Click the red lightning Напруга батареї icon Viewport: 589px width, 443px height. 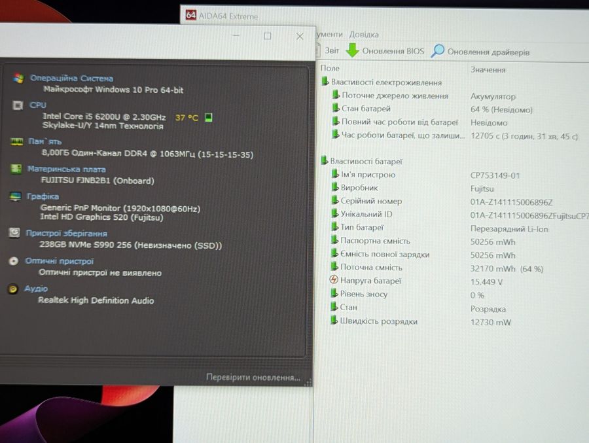pos(334,279)
